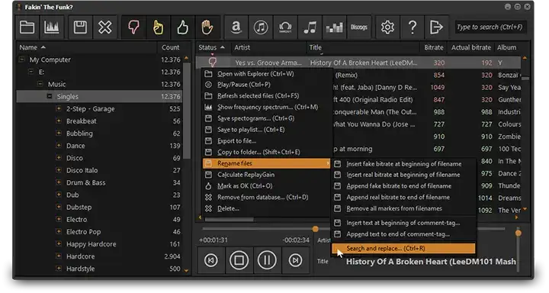This screenshot has width=549, height=293.
Task: Open Amazon search icon
Action: [236, 27]
